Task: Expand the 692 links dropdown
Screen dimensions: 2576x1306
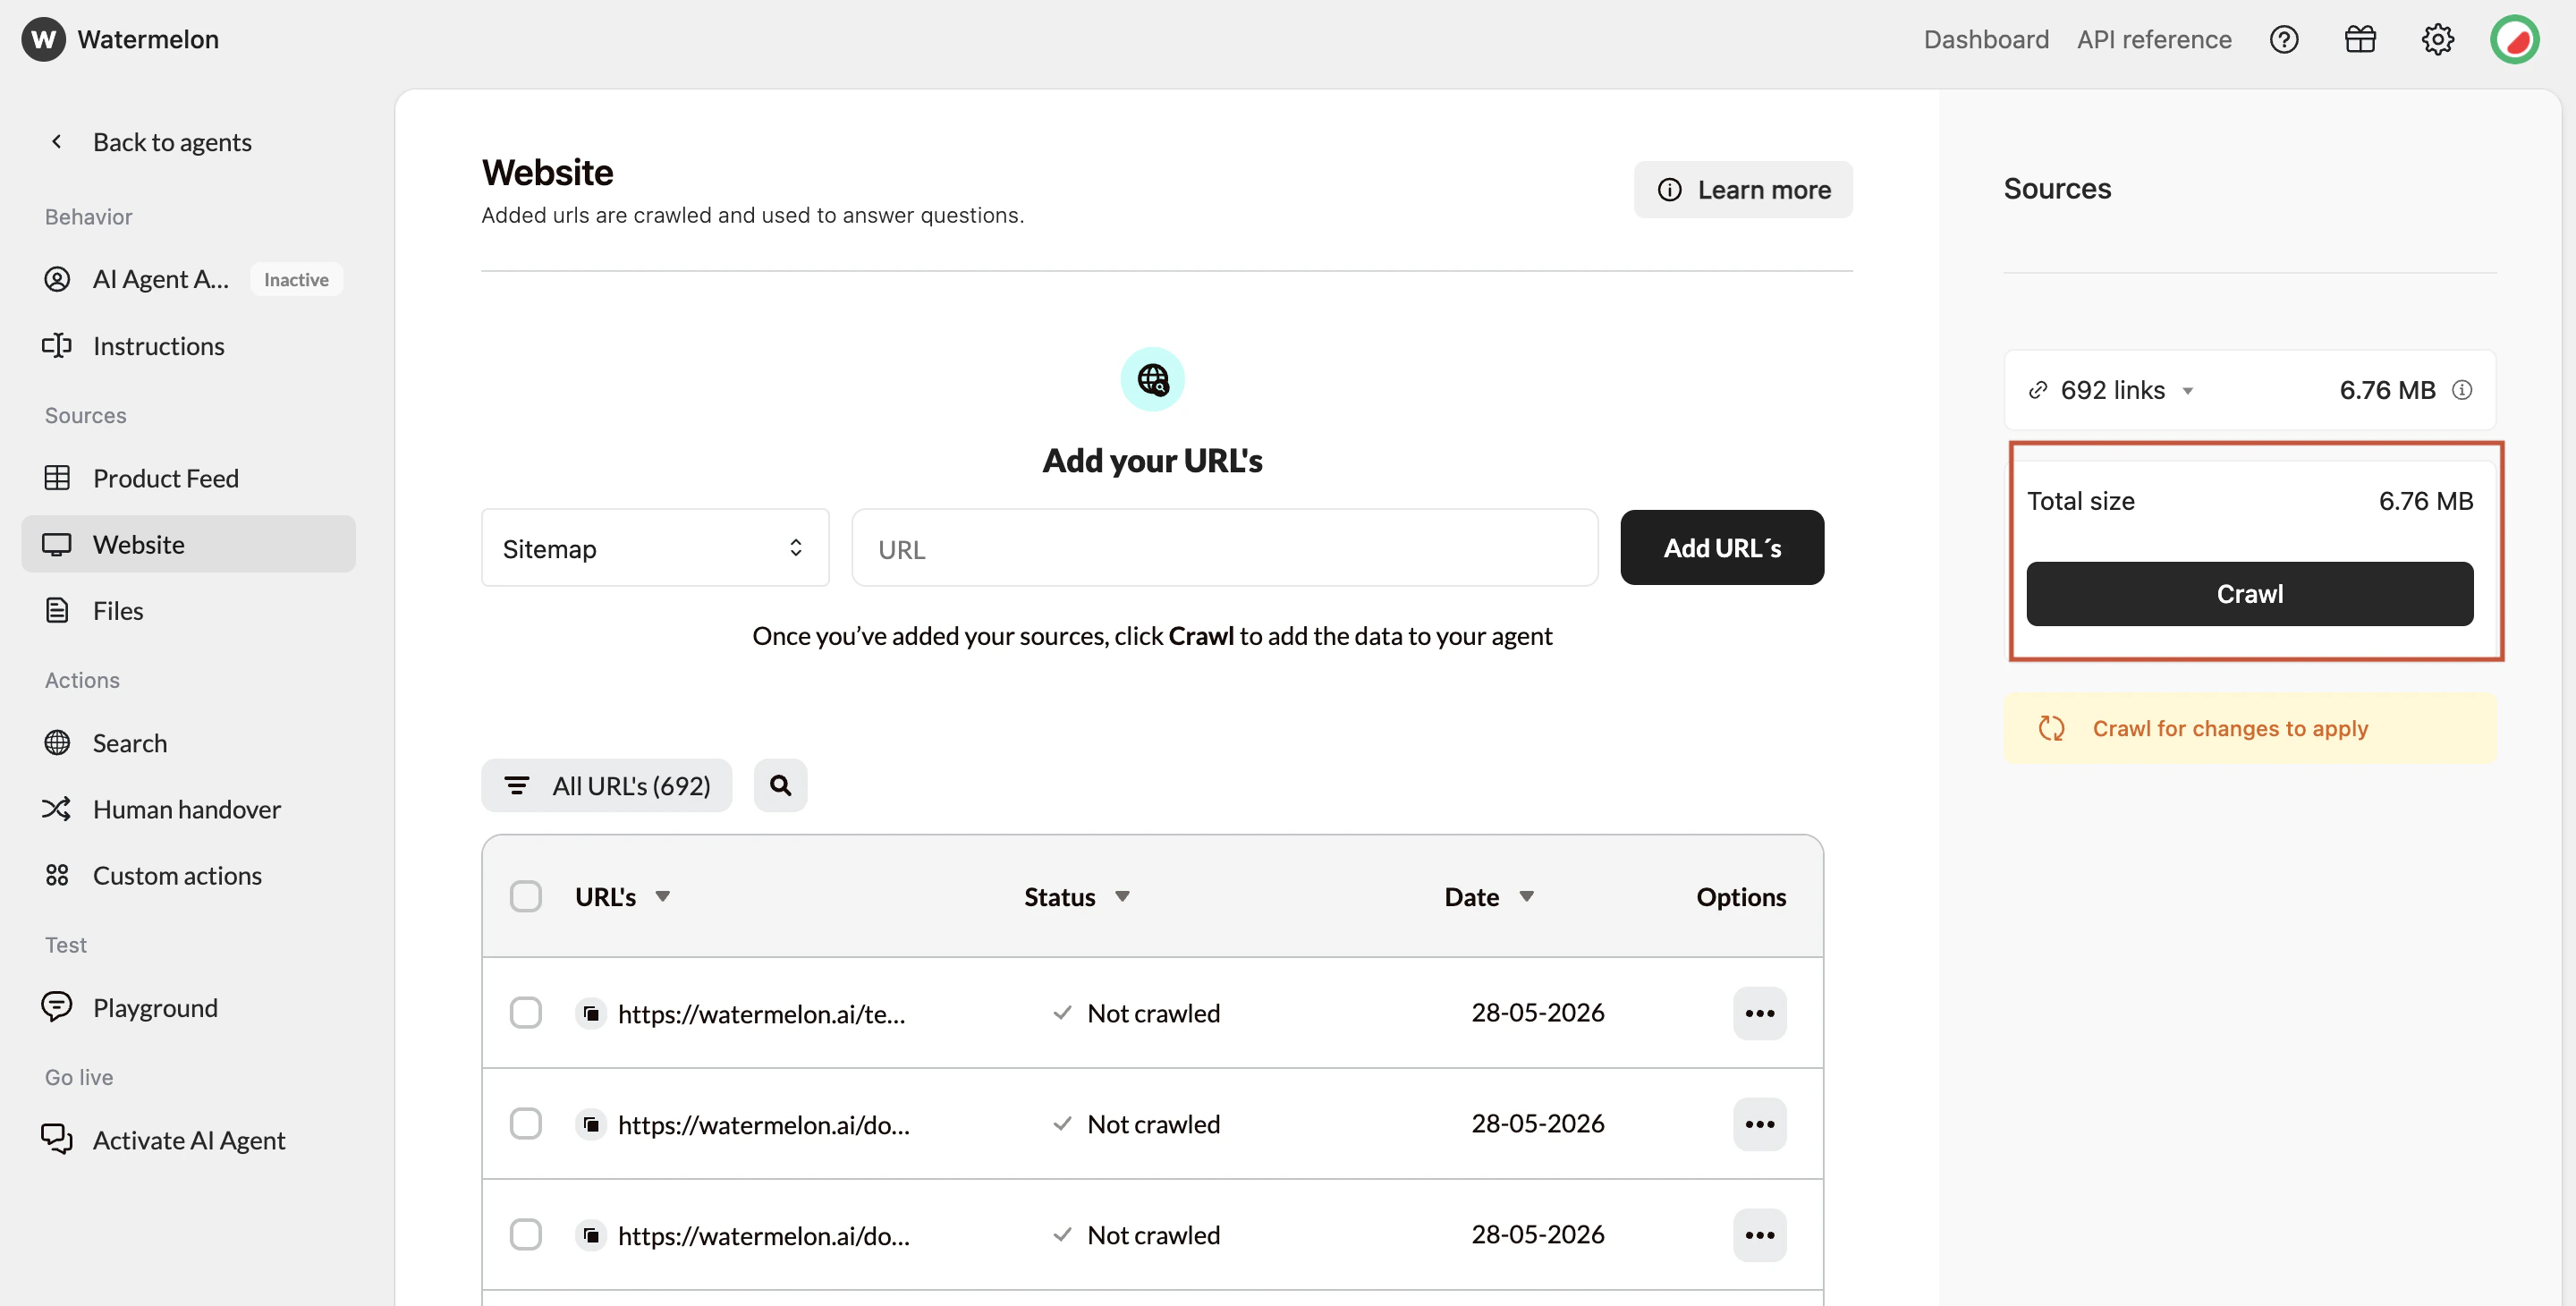Action: pos(2187,391)
